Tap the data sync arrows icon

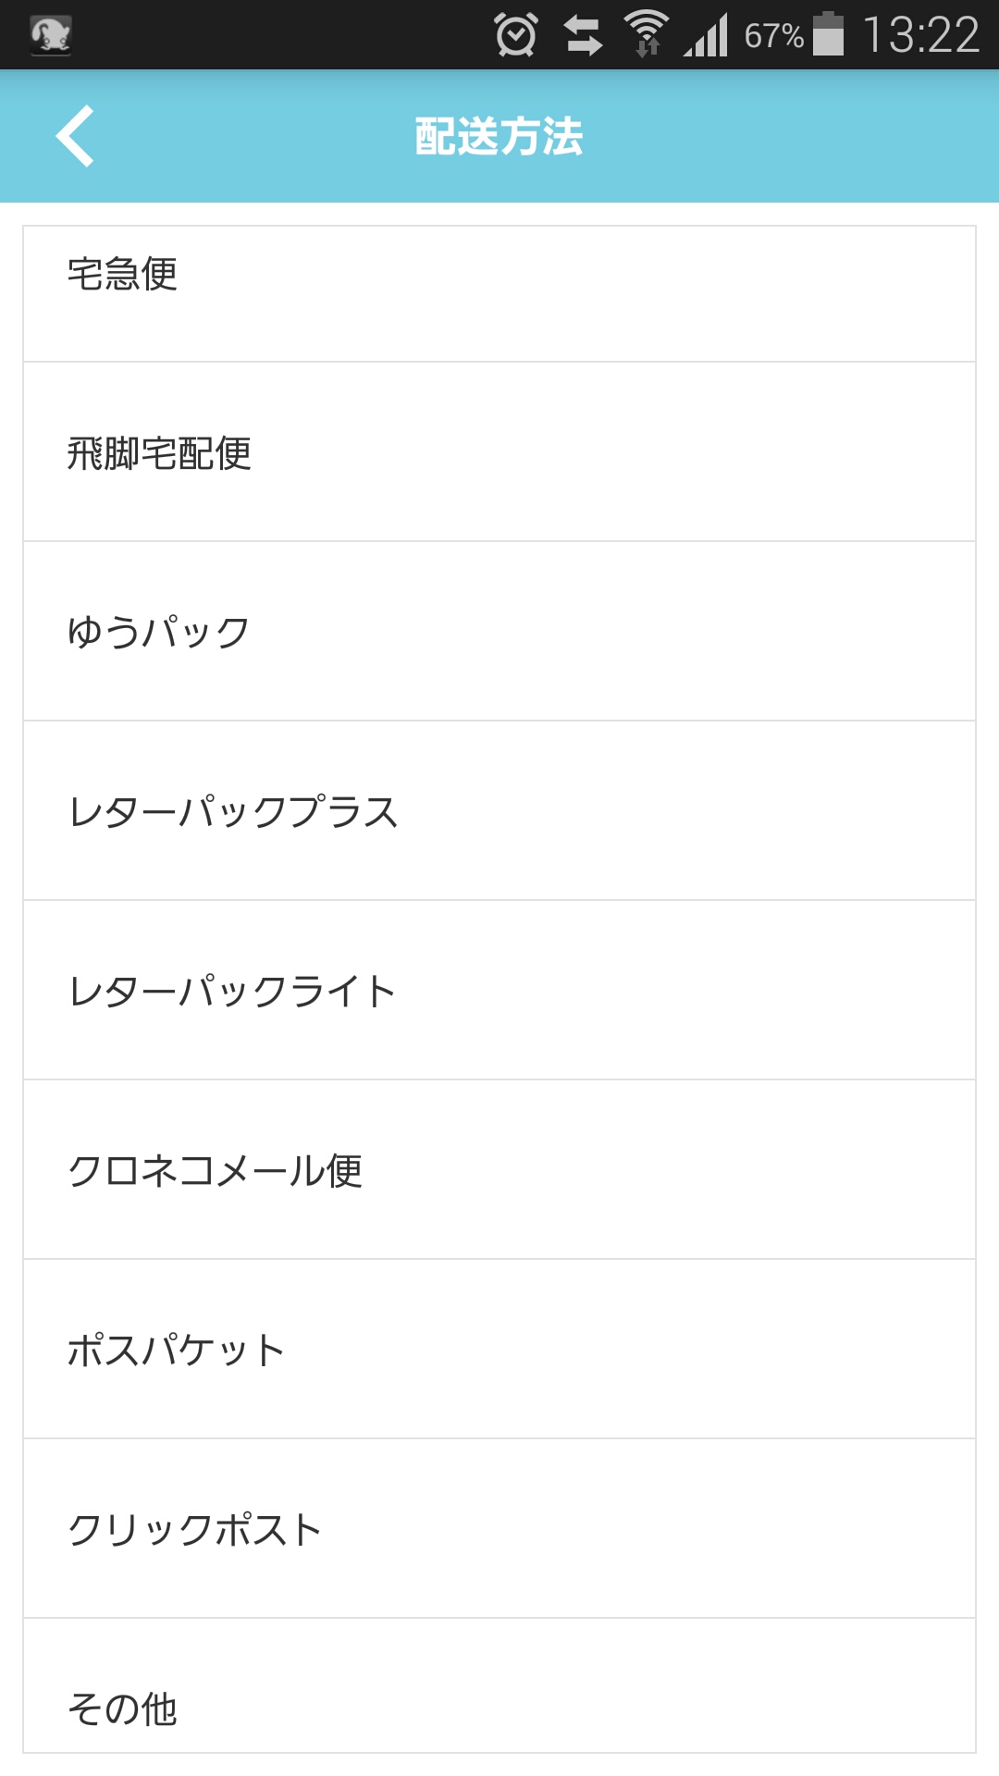(x=583, y=35)
